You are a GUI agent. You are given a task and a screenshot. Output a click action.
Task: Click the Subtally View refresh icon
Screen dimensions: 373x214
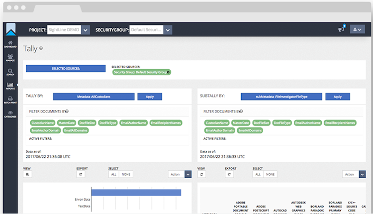pos(201,174)
